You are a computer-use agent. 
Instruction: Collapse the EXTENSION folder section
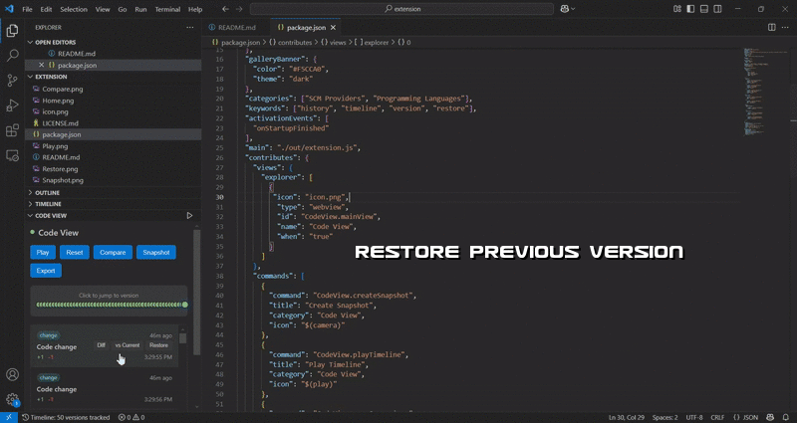click(x=31, y=77)
